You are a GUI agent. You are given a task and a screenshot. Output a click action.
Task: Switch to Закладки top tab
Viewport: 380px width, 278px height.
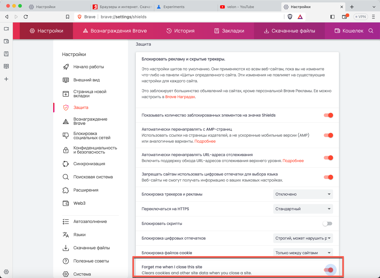(229, 31)
